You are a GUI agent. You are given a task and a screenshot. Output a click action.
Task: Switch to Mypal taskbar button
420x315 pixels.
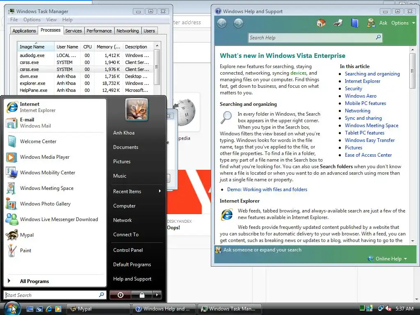pos(98,309)
